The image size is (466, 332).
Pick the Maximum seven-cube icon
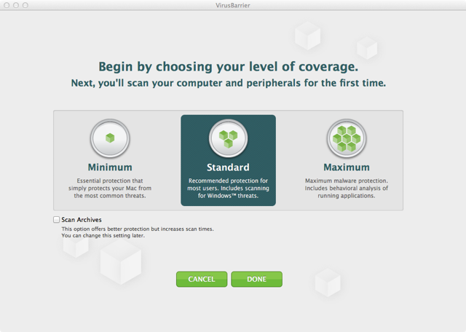[347, 138]
